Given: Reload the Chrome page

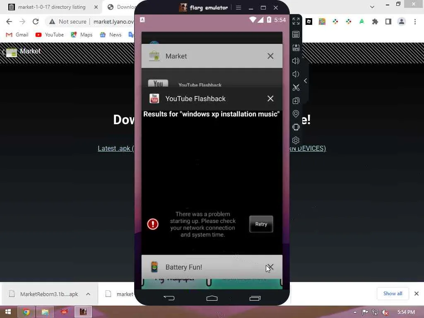Looking at the screenshot, I should (x=36, y=22).
